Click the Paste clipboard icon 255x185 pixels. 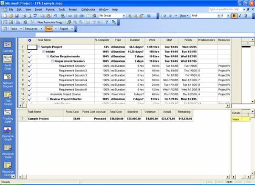(x=48, y=16)
